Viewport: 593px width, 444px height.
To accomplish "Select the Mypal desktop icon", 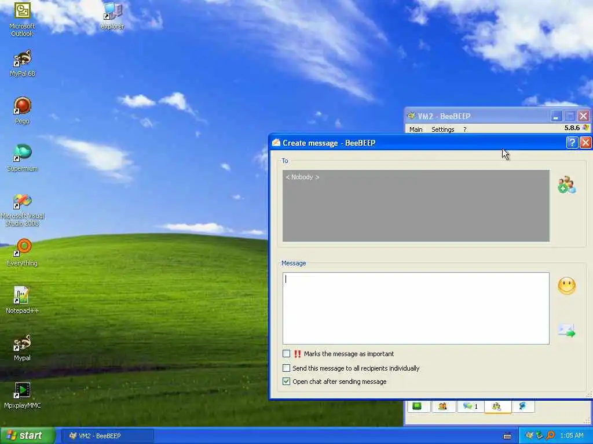I will (x=22, y=347).
